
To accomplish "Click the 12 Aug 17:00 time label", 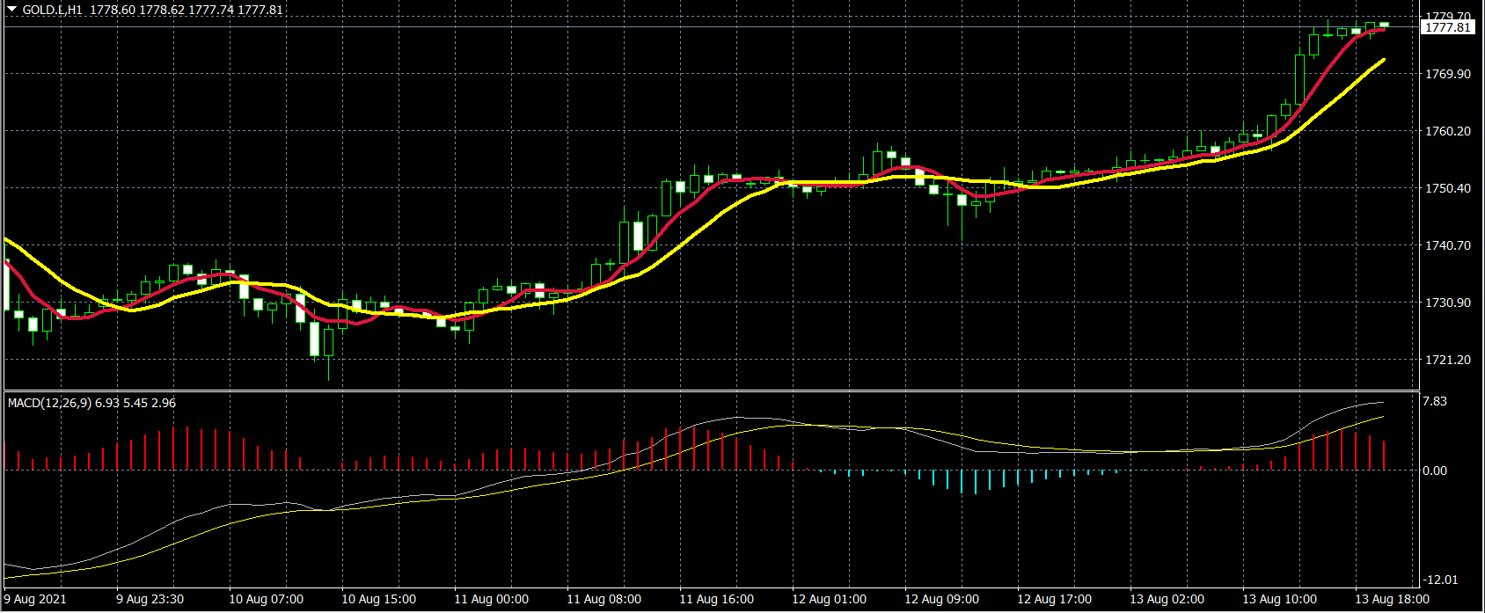I will [1054, 599].
